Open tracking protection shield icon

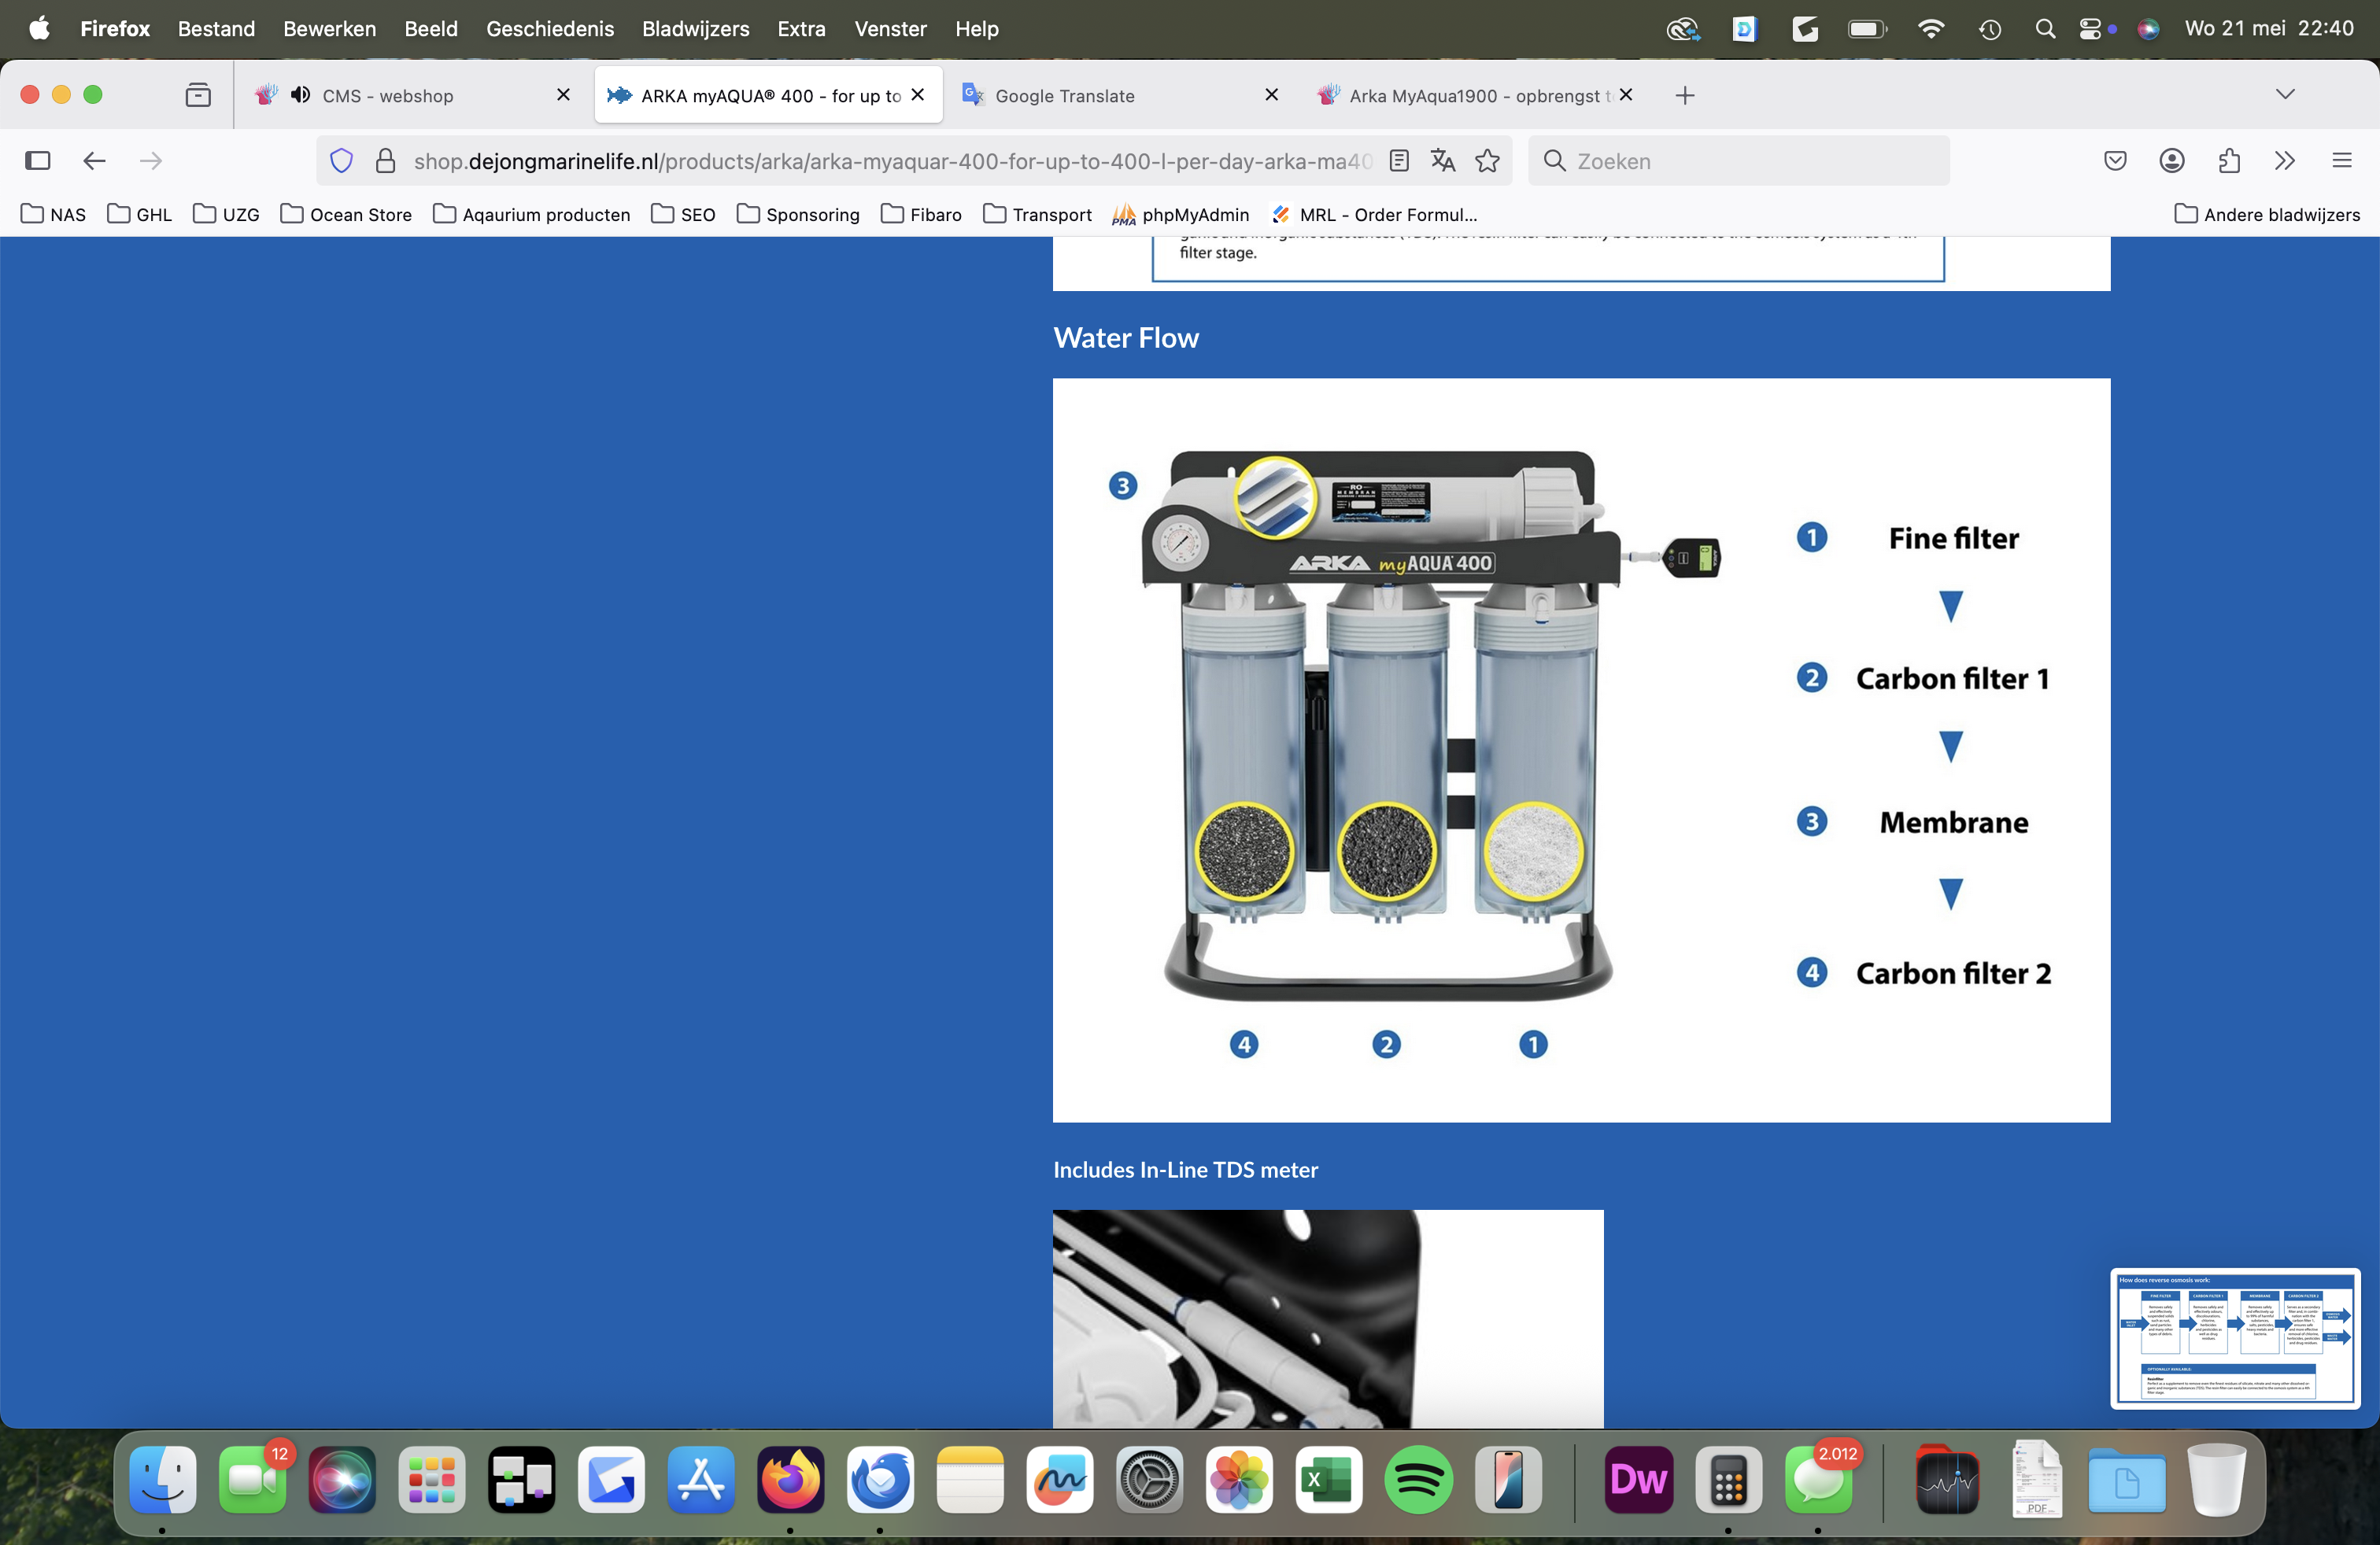[x=341, y=161]
